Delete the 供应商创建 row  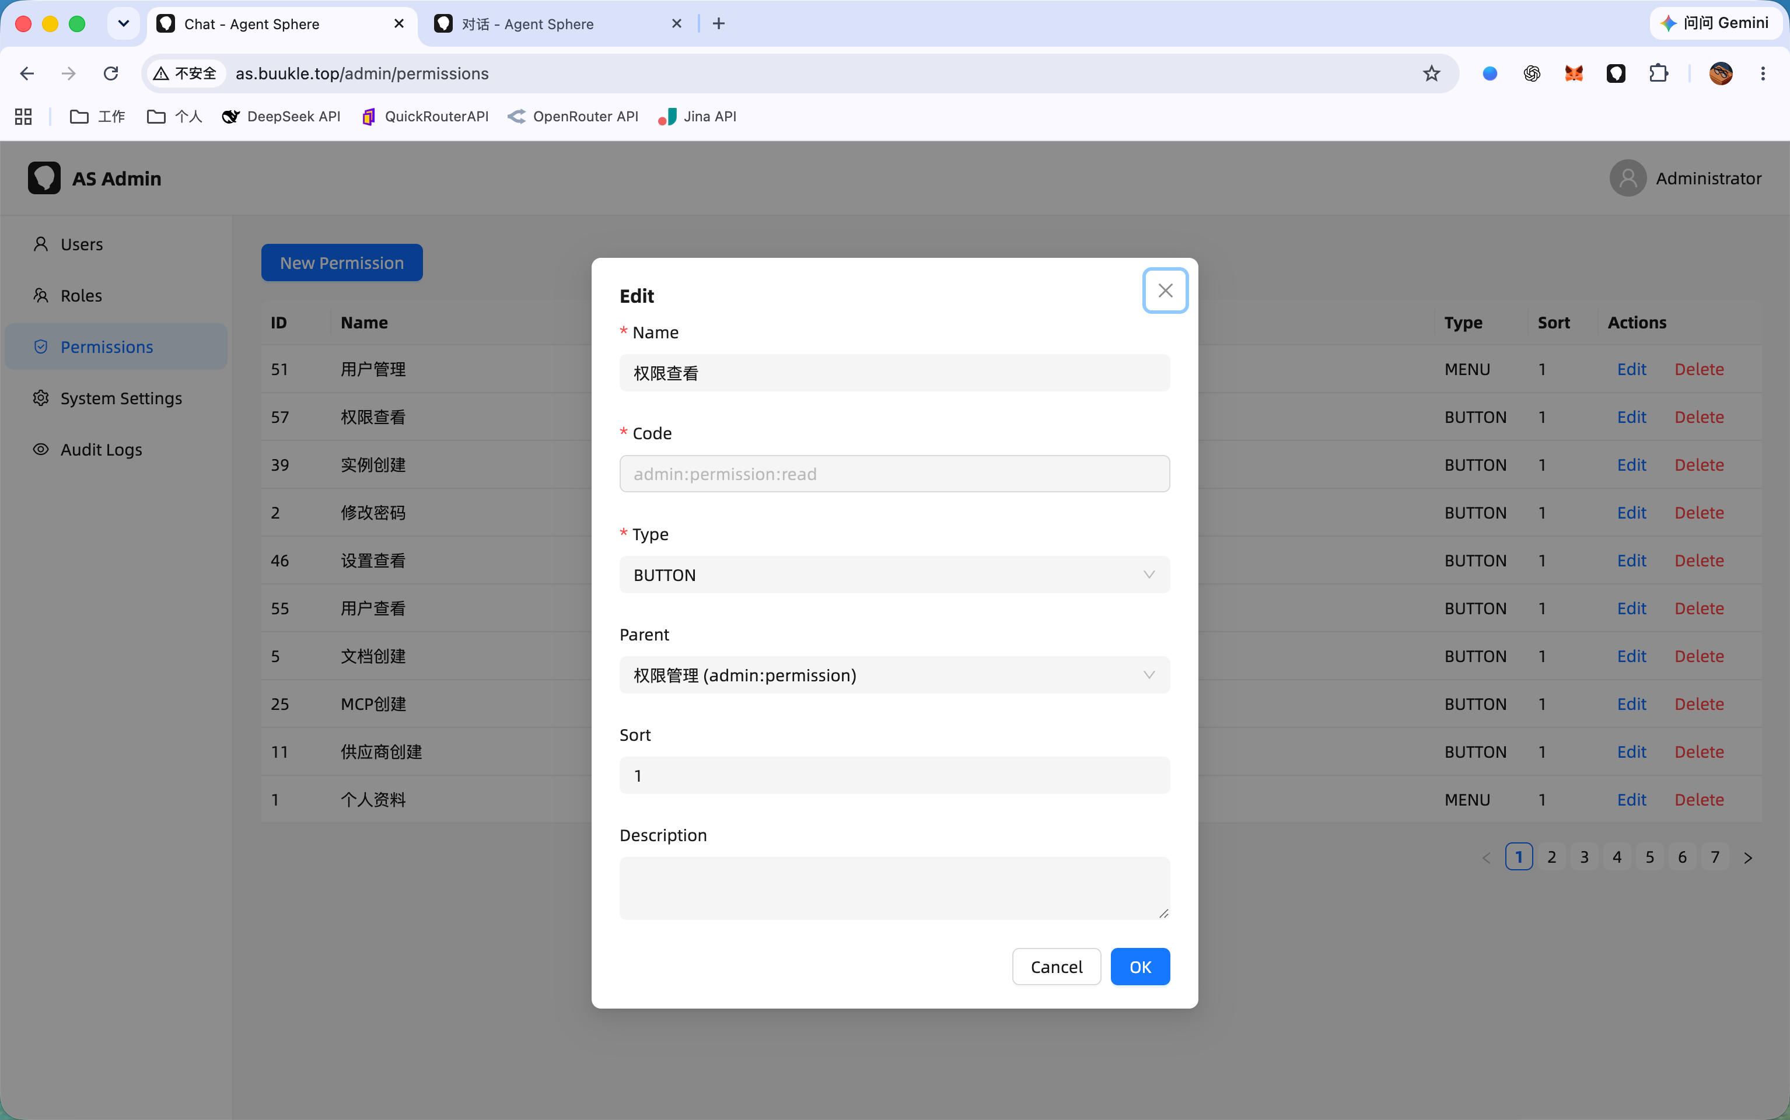coord(1699,752)
